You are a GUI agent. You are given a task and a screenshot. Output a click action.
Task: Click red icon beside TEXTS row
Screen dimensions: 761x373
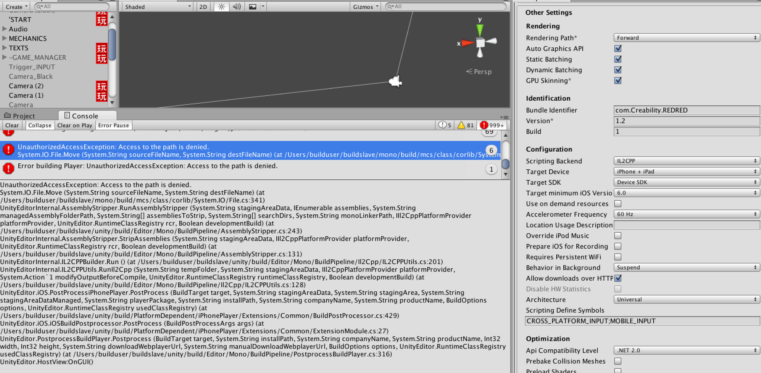pyautogui.click(x=101, y=49)
